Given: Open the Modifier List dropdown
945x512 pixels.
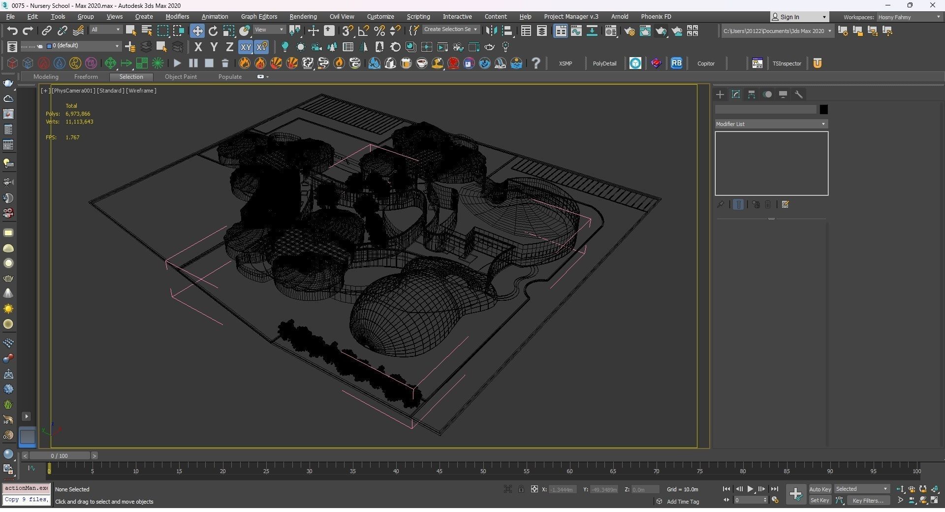Looking at the screenshot, I should point(771,124).
